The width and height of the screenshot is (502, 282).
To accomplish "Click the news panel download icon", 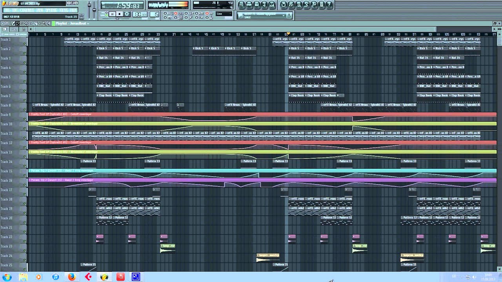I will [x=289, y=15].
